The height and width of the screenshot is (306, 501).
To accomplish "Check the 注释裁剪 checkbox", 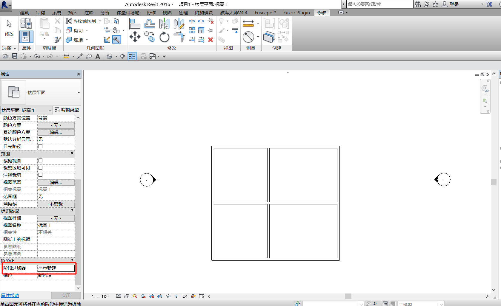I will pyautogui.click(x=41, y=175).
